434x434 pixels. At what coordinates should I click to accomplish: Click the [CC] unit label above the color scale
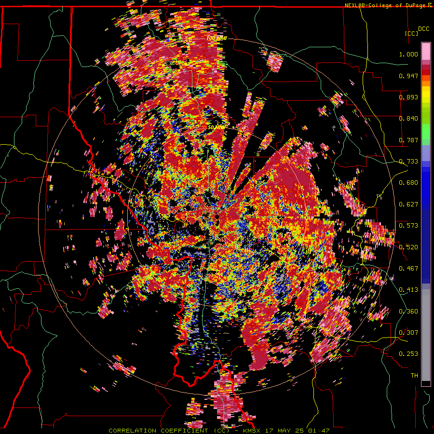[x=411, y=33]
